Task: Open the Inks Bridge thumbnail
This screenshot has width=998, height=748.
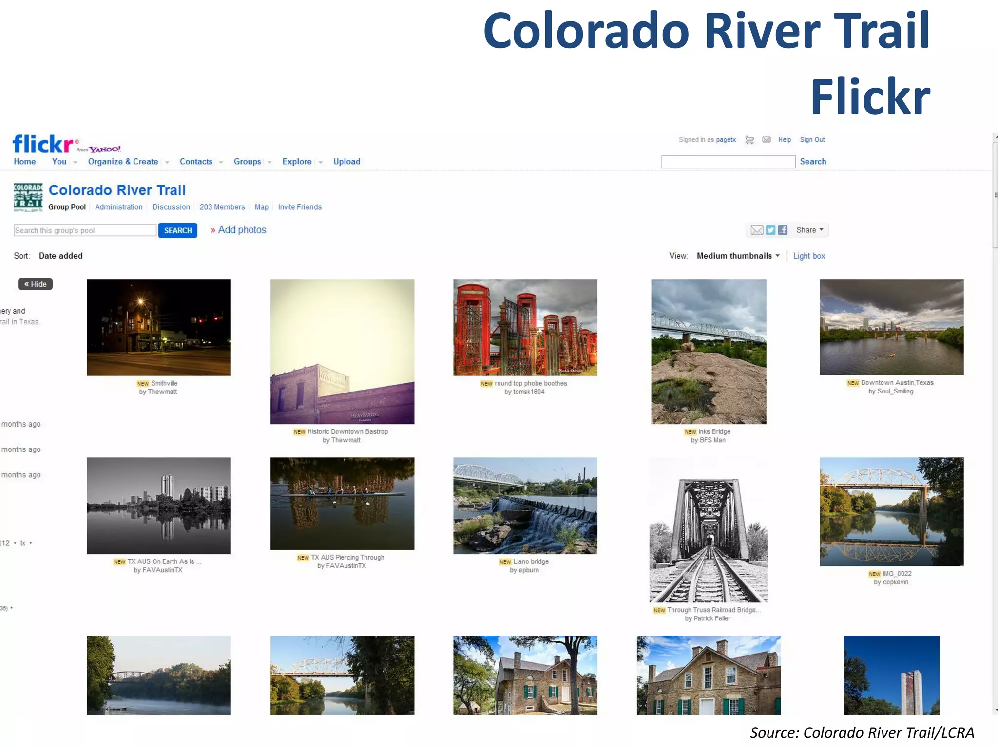Action: click(x=709, y=352)
